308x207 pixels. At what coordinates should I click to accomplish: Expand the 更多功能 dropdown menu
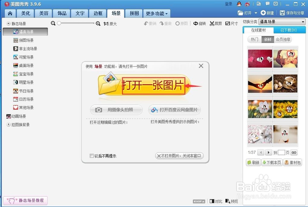click(157, 14)
